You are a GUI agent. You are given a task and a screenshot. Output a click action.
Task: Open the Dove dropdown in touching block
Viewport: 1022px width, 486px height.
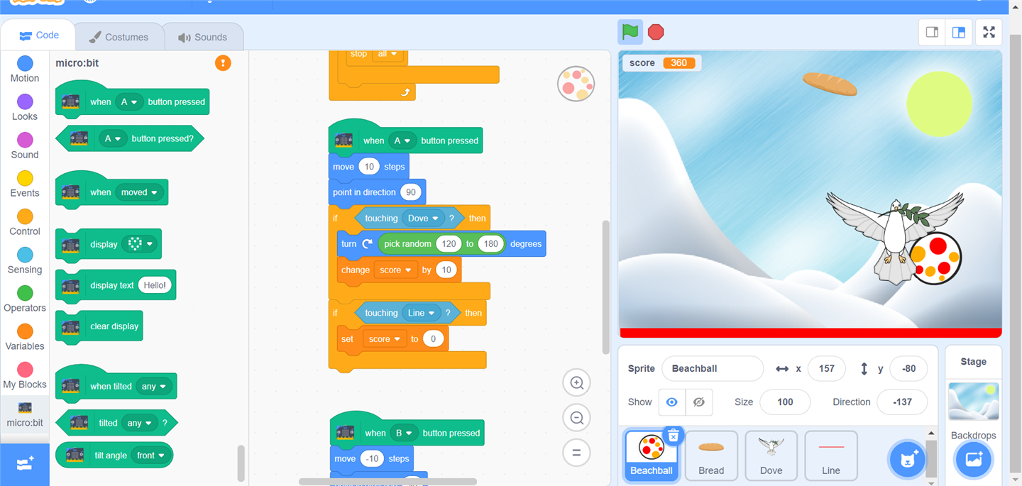coord(434,219)
